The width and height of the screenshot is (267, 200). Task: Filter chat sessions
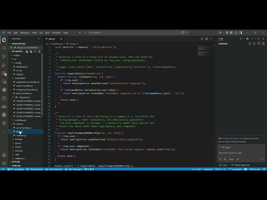(x=259, y=44)
